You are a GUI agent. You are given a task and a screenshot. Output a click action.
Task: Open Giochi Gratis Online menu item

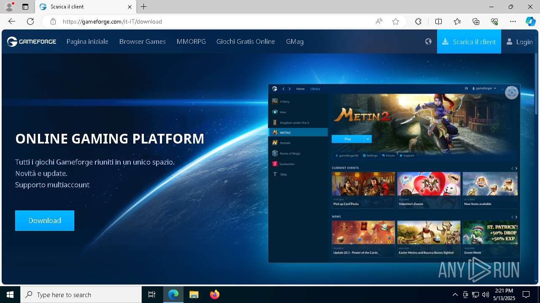pyautogui.click(x=246, y=41)
